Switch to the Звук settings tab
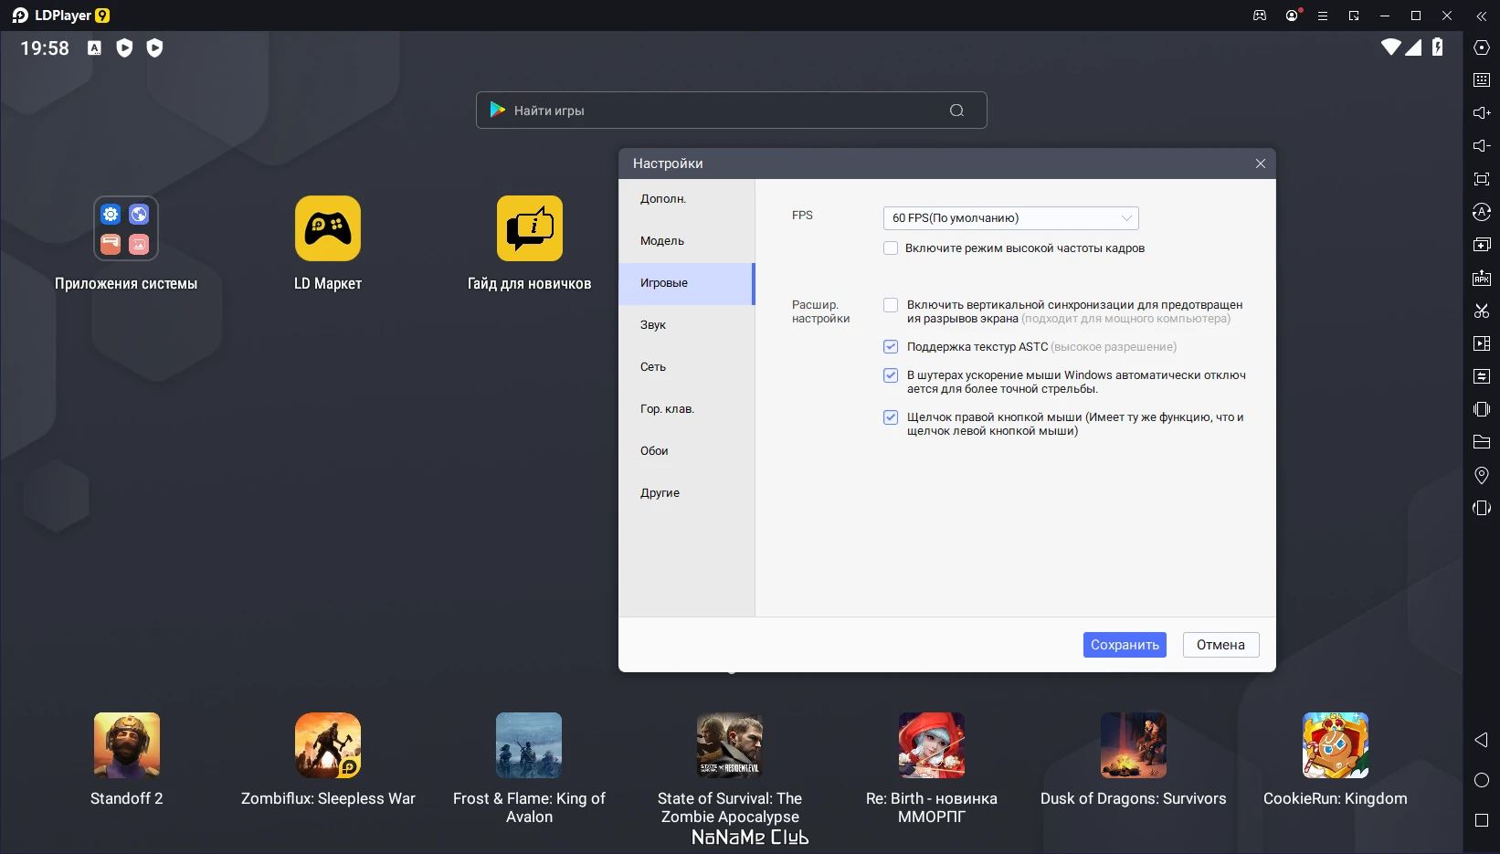 [687, 325]
